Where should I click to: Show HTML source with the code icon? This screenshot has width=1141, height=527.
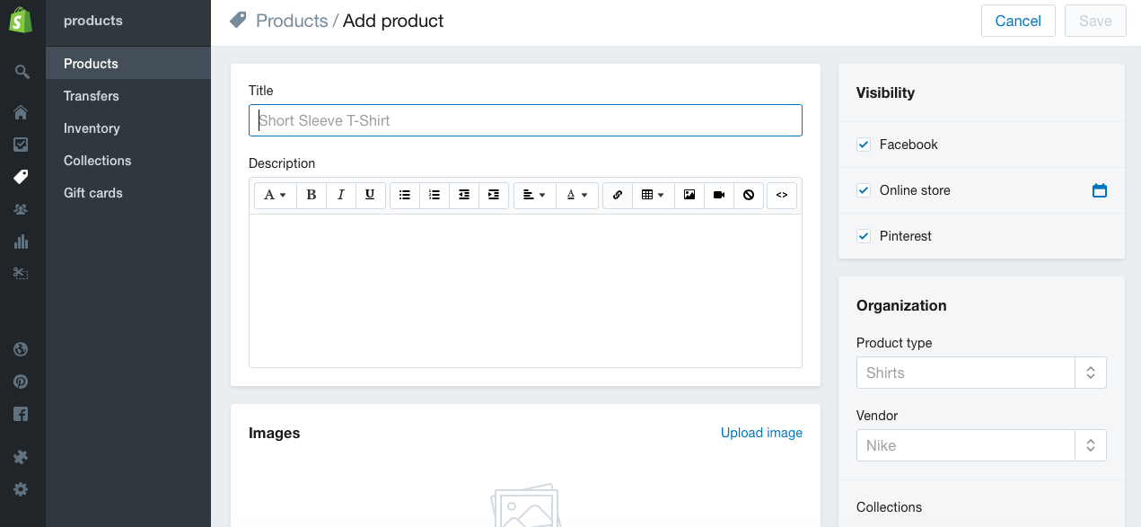click(782, 195)
